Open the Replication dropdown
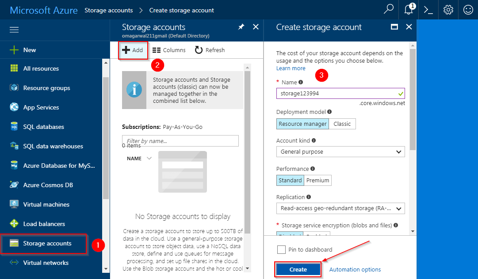 click(x=340, y=208)
